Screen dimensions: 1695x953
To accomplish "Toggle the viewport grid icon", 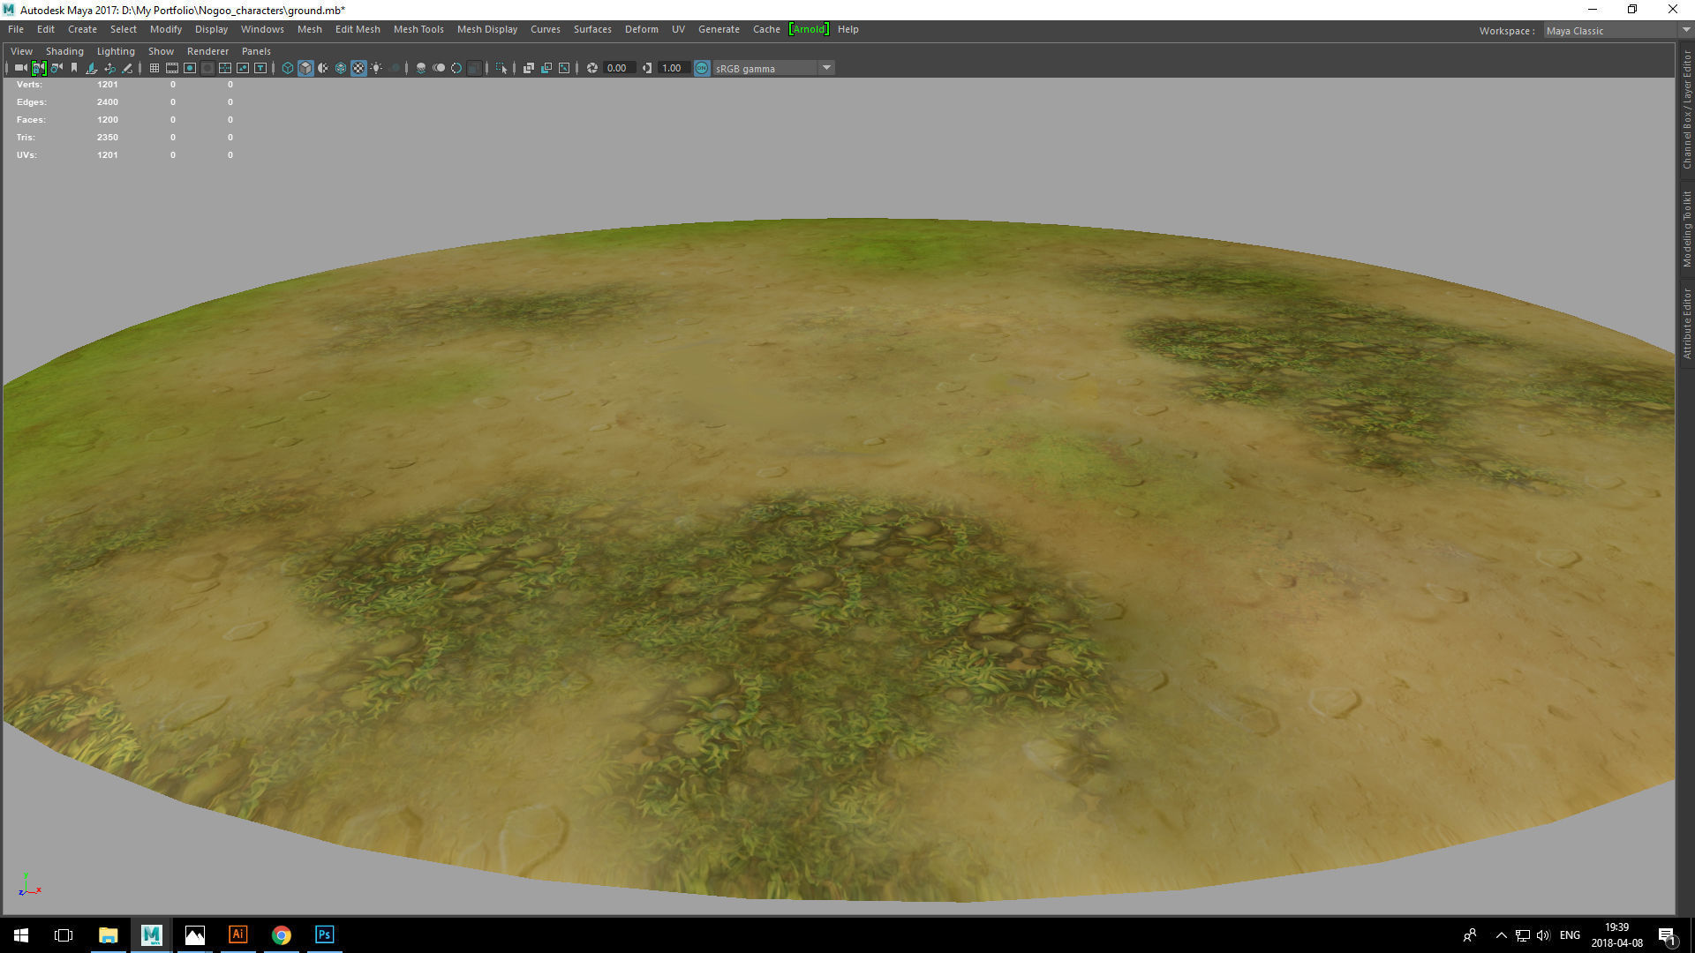I will [x=154, y=68].
